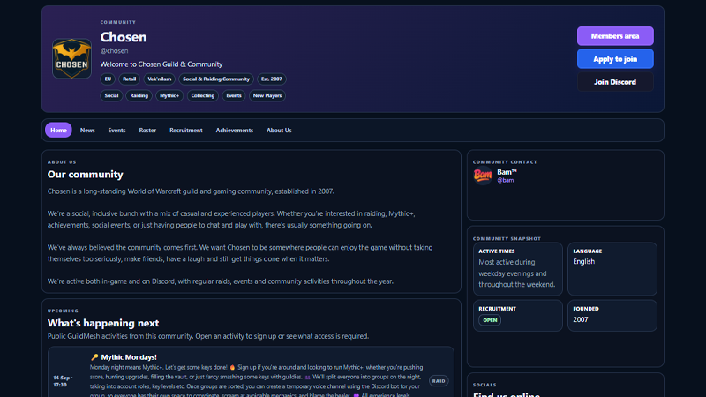
Task: Select the Home tab
Action: 58,130
